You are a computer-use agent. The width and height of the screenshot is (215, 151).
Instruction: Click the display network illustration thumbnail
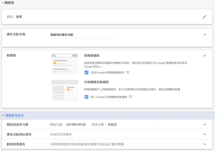point(65,91)
